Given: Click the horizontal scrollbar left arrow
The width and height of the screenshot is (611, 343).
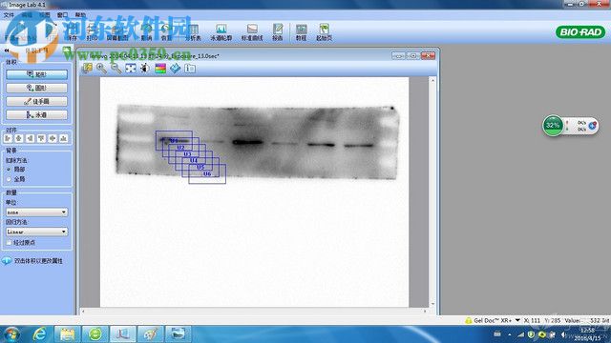Looking at the screenshot, I should (x=83, y=312).
